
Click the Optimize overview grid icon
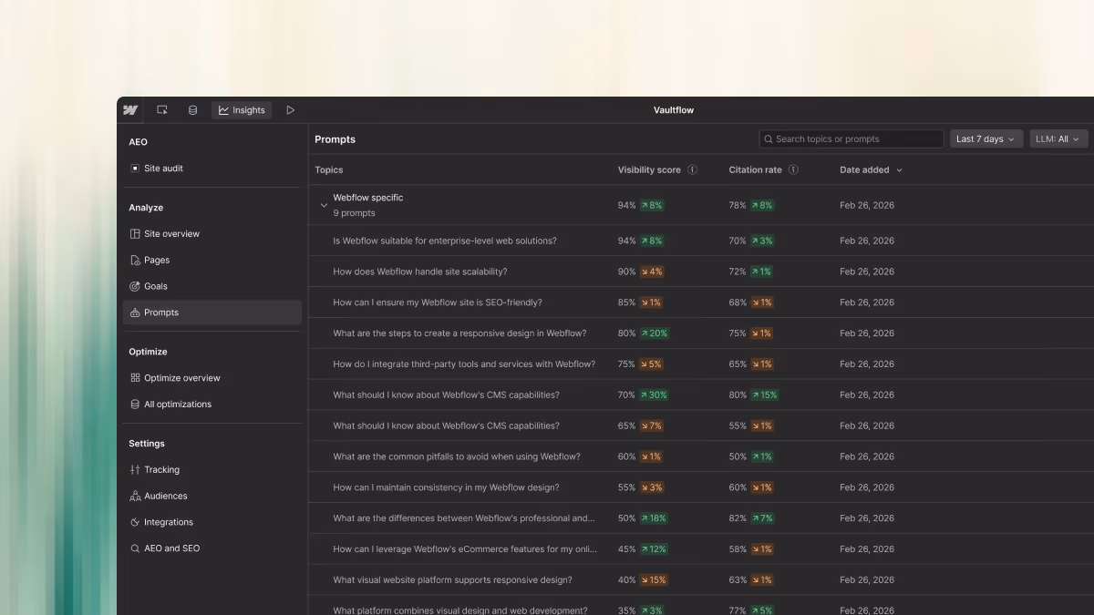135,378
